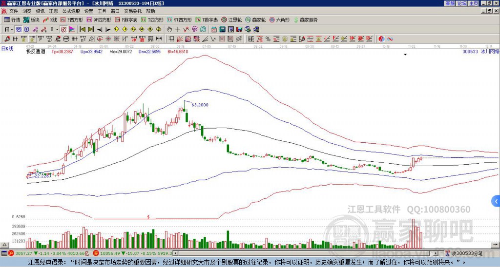500x267 pixels.
Task: Click the small black triangle date marker
Action: (405, 55)
